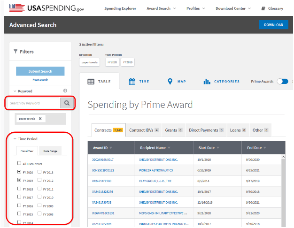Click the blue Download button
Screen dimensions: 294x228
point(273,25)
